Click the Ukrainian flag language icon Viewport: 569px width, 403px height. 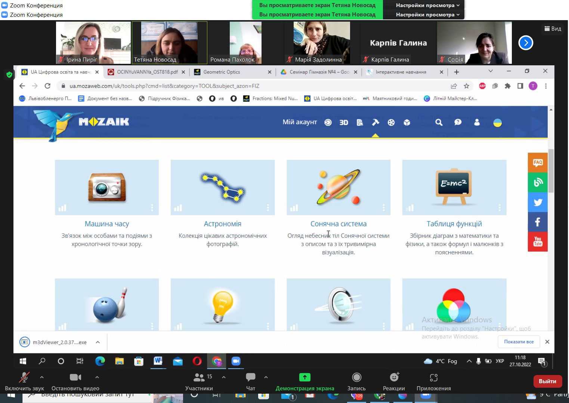tap(497, 123)
